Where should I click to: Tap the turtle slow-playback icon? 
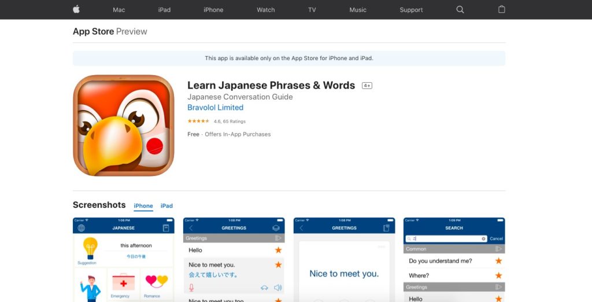[264, 288]
